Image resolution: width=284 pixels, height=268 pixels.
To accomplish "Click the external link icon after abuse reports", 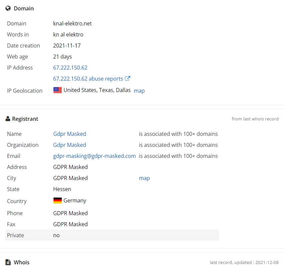I will 128,78.
